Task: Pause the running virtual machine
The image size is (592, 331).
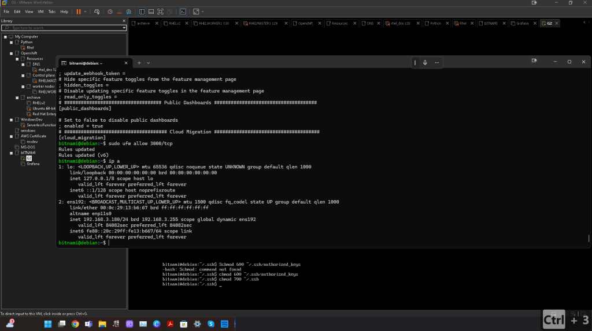Action: click(79, 12)
